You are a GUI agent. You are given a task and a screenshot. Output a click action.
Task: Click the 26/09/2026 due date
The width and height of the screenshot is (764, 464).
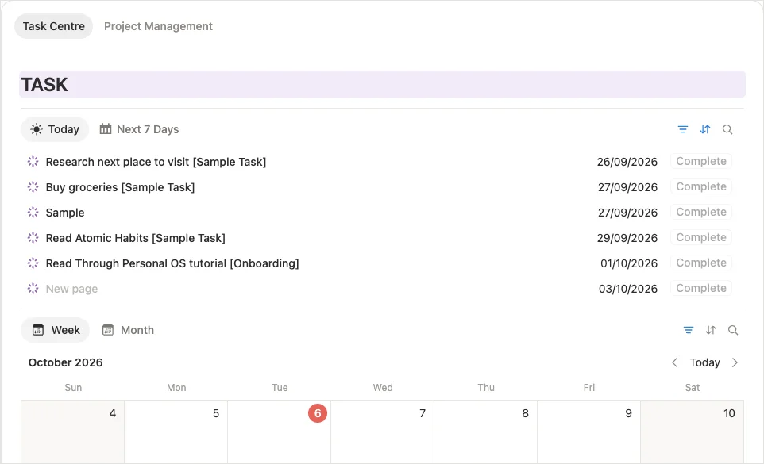point(627,162)
